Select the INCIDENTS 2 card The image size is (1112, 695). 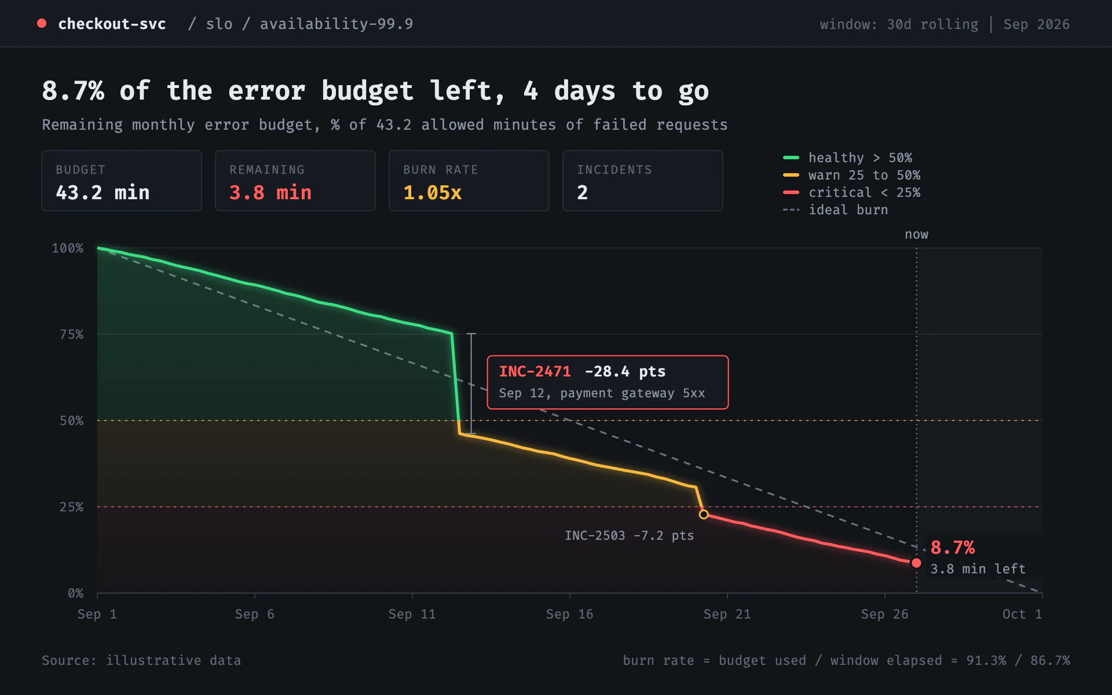pos(643,181)
